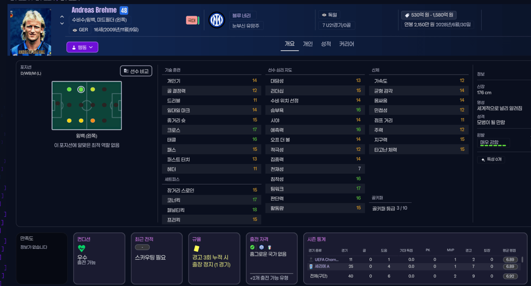The height and width of the screenshot is (286, 531).
Task: Click the 국대 status badge
Action: pyautogui.click(x=191, y=20)
